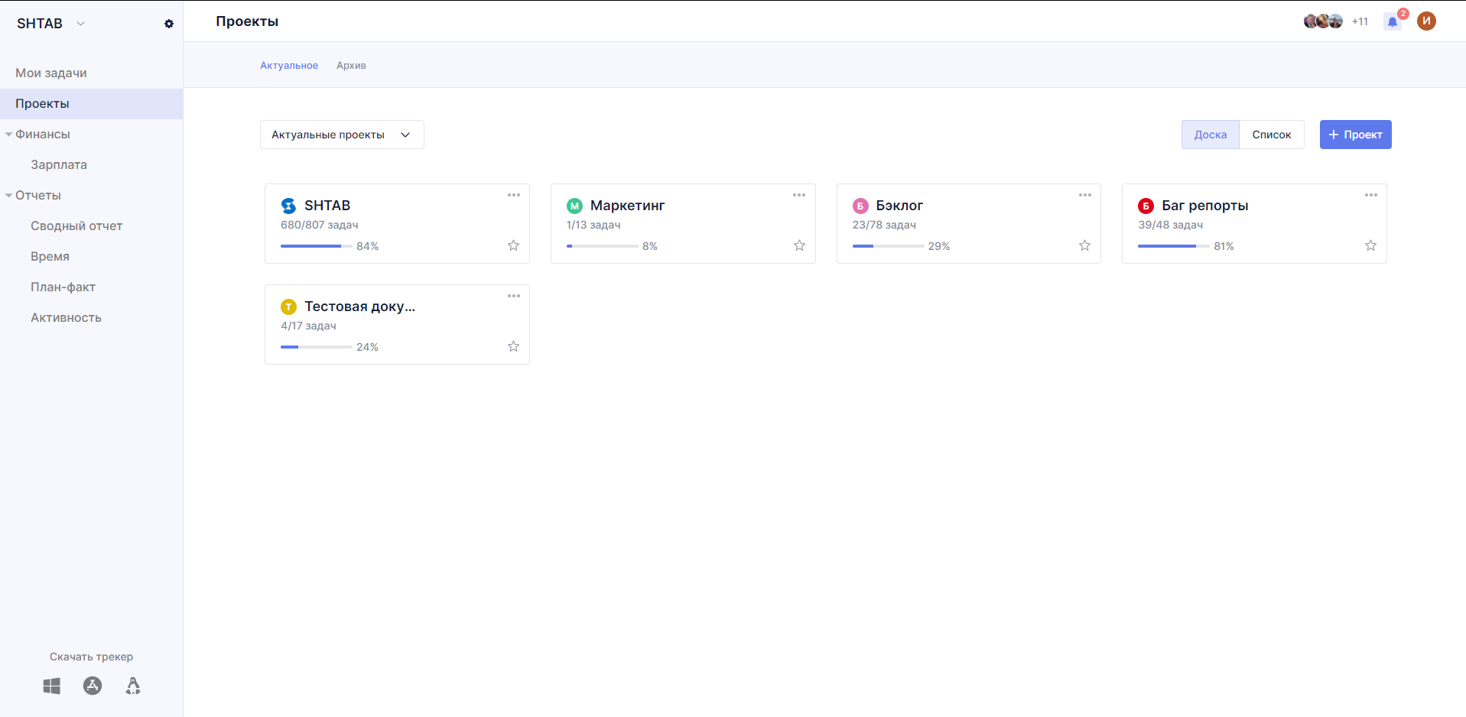
Task: Click the 4/17 задач count
Action: click(x=308, y=326)
